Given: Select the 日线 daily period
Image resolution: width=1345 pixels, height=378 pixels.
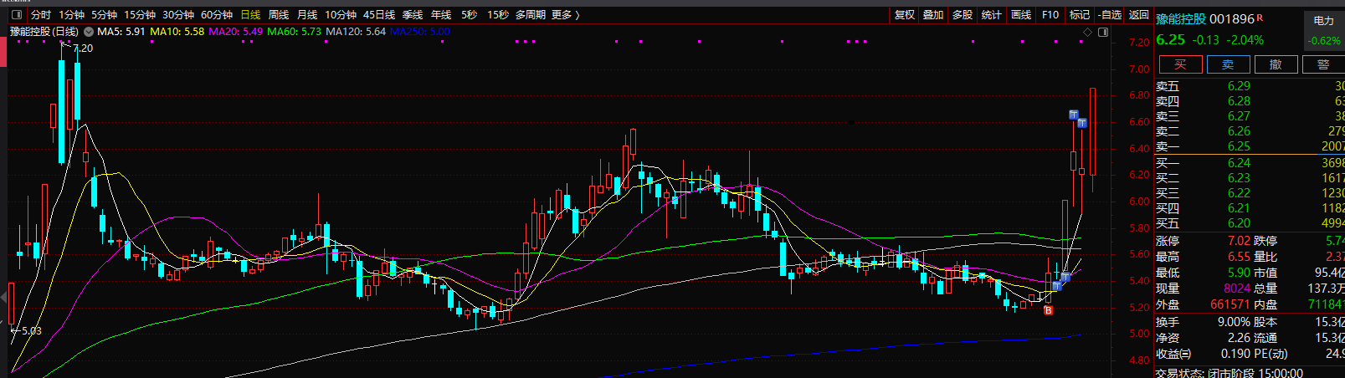Looking at the screenshot, I should [250, 15].
